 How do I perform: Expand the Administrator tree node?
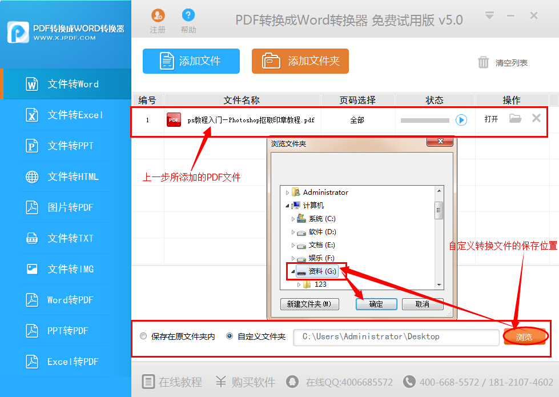coord(287,193)
